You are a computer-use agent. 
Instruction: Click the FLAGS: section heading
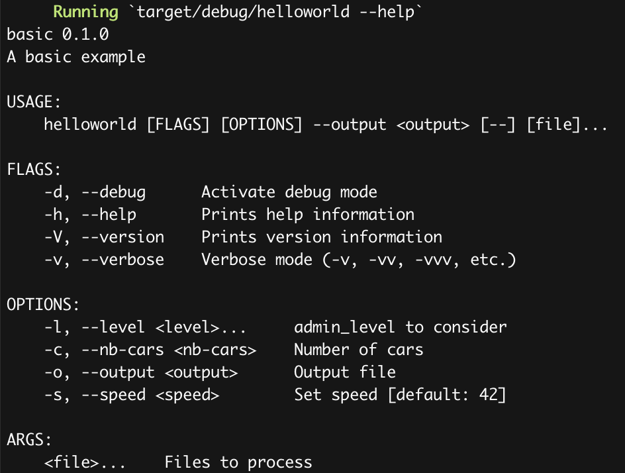tap(34, 170)
